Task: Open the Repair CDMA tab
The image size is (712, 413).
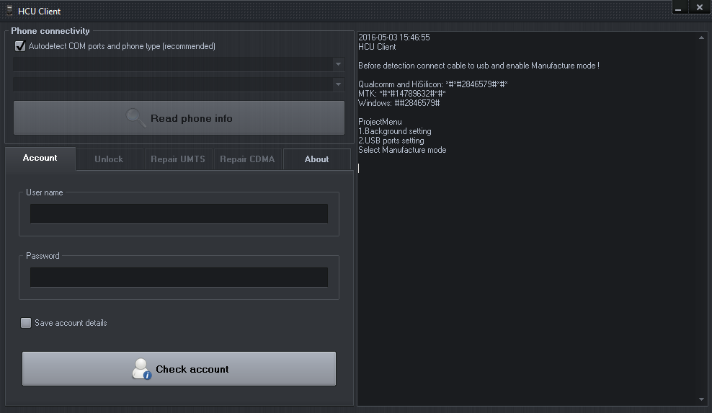Action: pyautogui.click(x=247, y=159)
